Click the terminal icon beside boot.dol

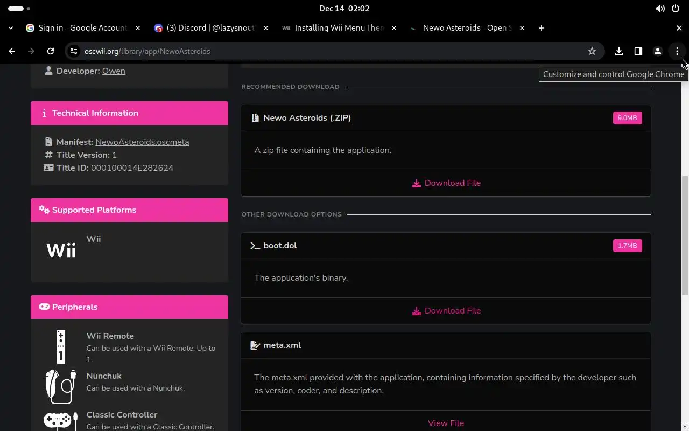coord(255,246)
